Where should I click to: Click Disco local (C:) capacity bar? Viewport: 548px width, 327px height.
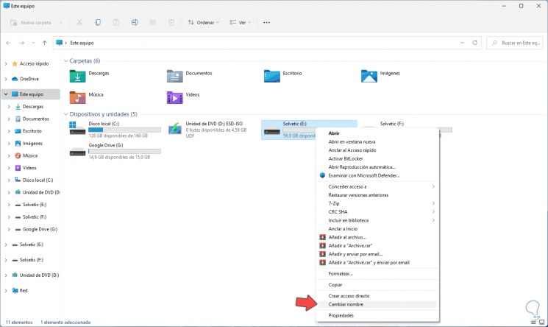point(125,130)
